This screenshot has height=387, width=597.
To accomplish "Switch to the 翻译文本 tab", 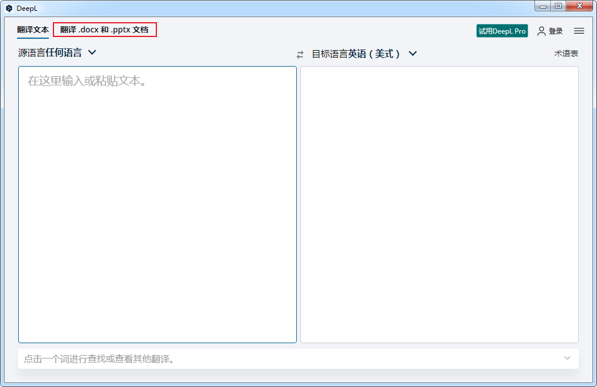I will [x=33, y=30].
